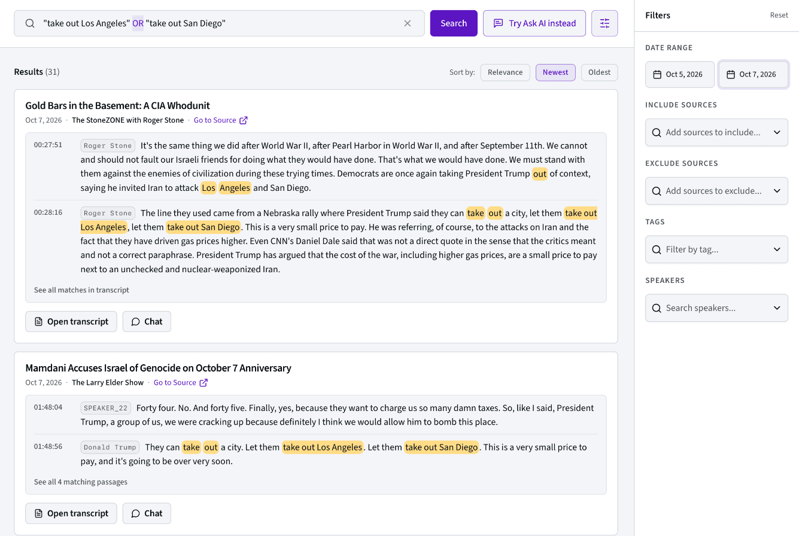Click chat bubble icon on Try Ask AI
The width and height of the screenshot is (799, 536).
coord(498,23)
